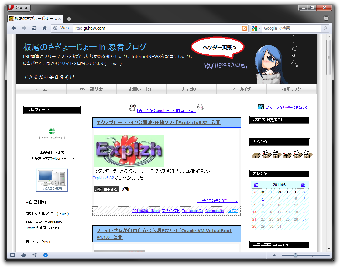This screenshot has width=340, height=267.
Task: Open the 相互リンク navigation tab
Action: [x=292, y=89]
